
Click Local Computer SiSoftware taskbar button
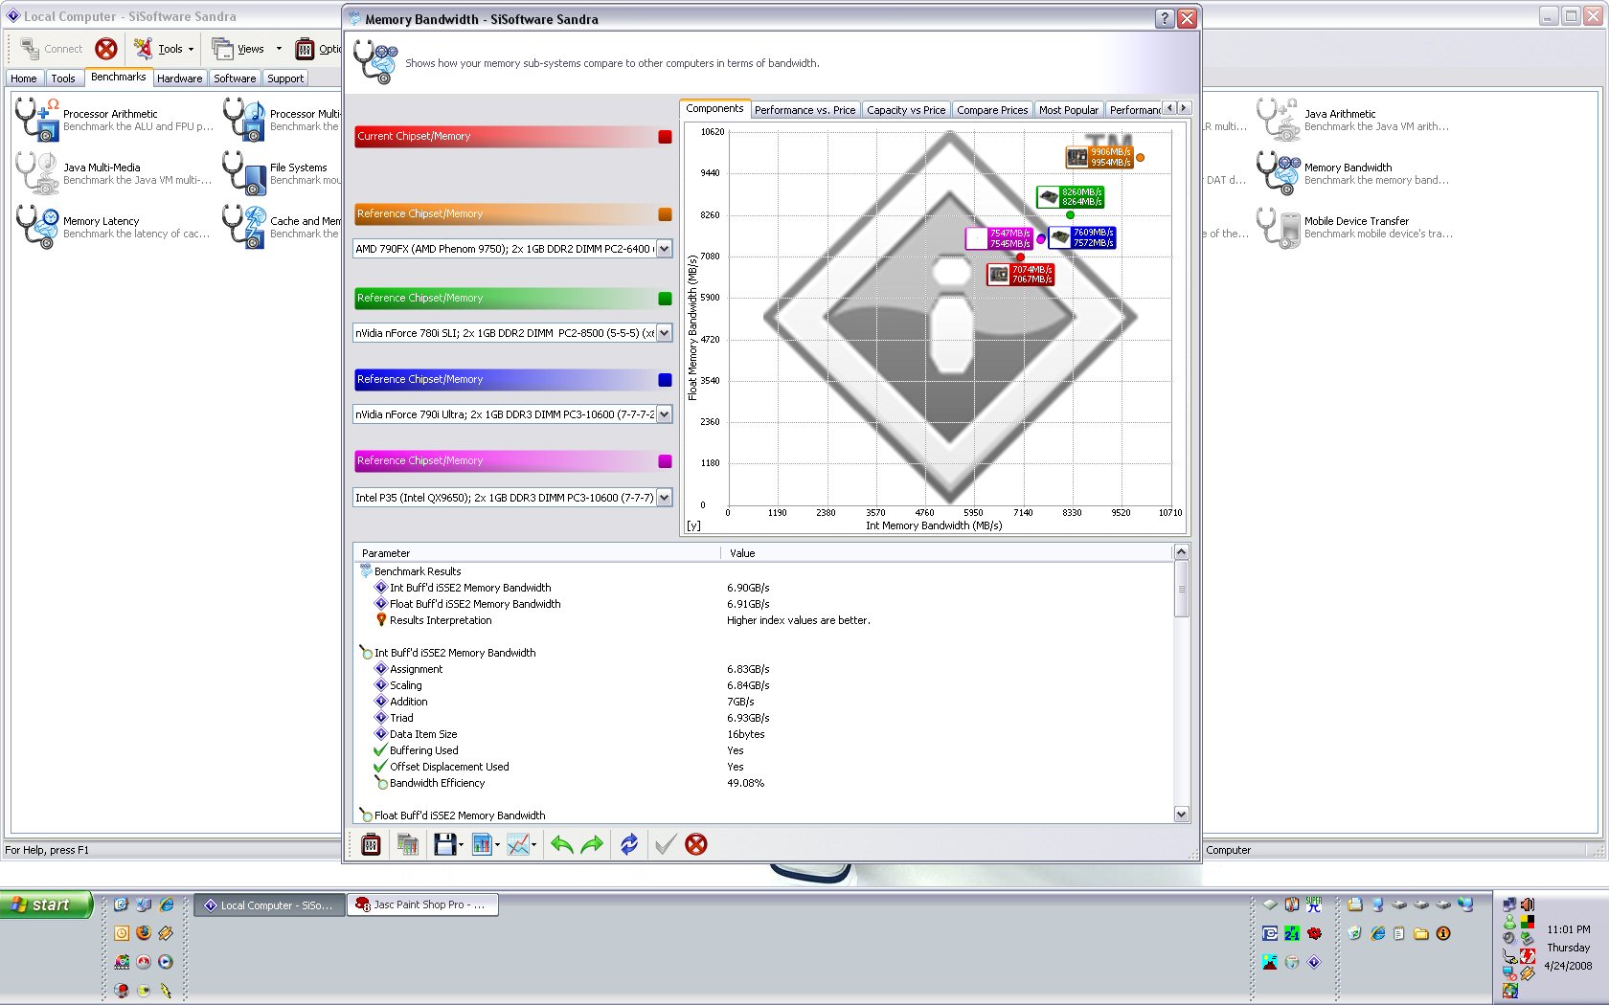pos(269,904)
